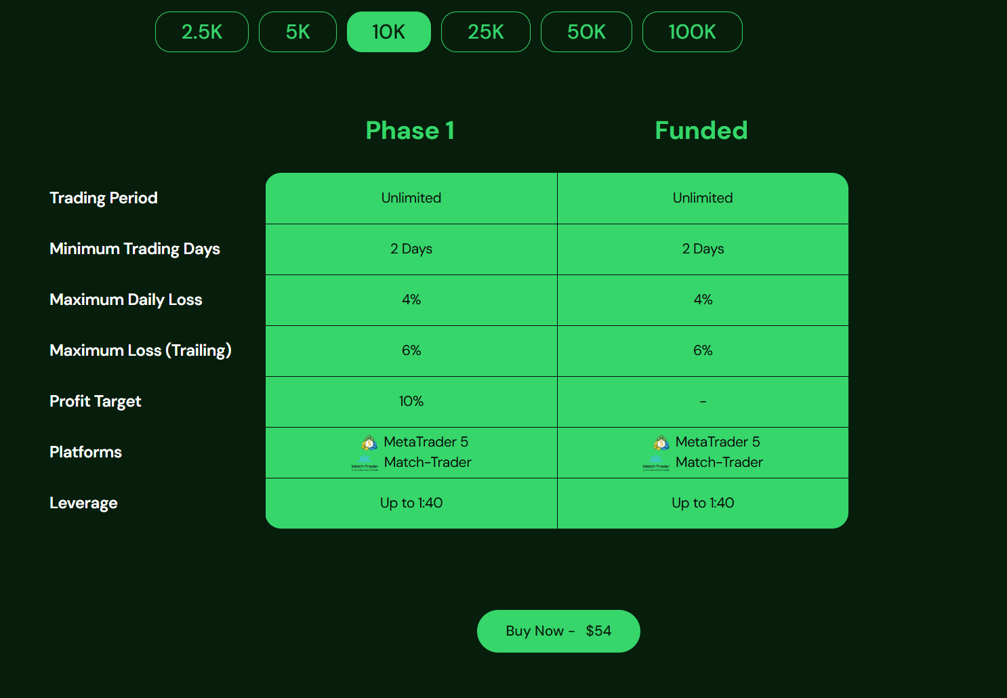Click the Match-Trader logo in Funded column
This screenshot has width=1007, height=698.
(x=656, y=463)
